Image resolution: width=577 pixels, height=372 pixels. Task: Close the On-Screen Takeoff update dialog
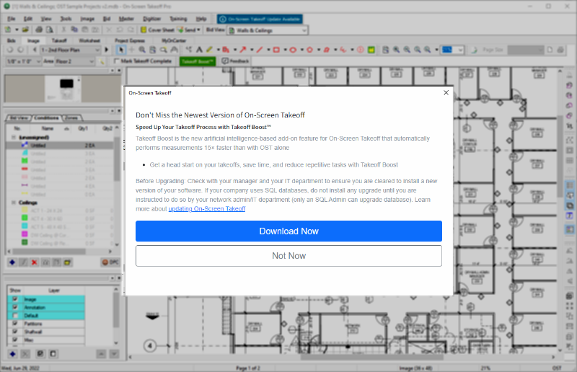pos(446,93)
